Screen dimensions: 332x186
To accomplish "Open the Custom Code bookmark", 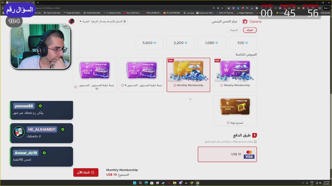I will pyautogui.click(x=52, y=13).
